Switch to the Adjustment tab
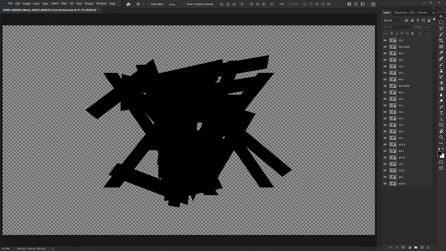Screen dimensions: 446x251 [x=400, y=13]
